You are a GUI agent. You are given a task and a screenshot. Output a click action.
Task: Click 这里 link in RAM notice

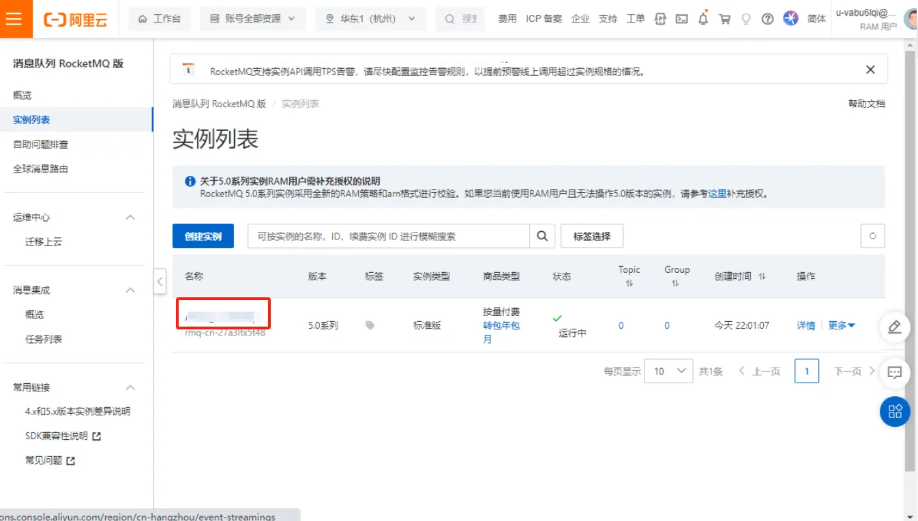click(x=717, y=194)
